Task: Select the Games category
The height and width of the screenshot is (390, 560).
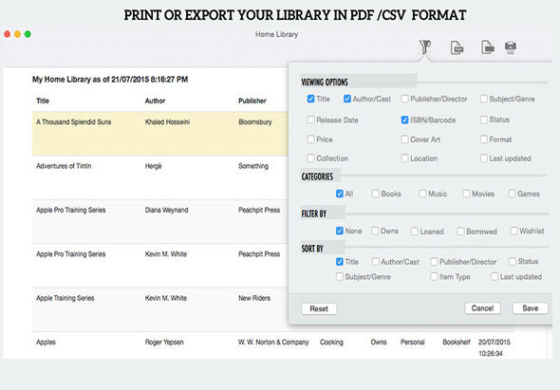Action: click(x=512, y=194)
